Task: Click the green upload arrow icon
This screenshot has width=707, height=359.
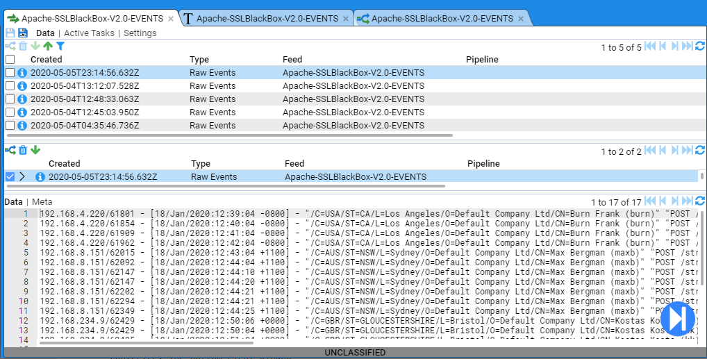Action: click(x=48, y=47)
